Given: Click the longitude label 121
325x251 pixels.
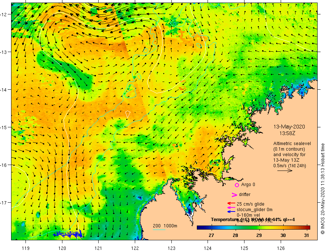Looking at the screenshot, I should point(98,248).
